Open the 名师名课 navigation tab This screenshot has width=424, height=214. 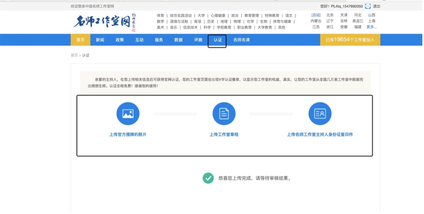241,40
